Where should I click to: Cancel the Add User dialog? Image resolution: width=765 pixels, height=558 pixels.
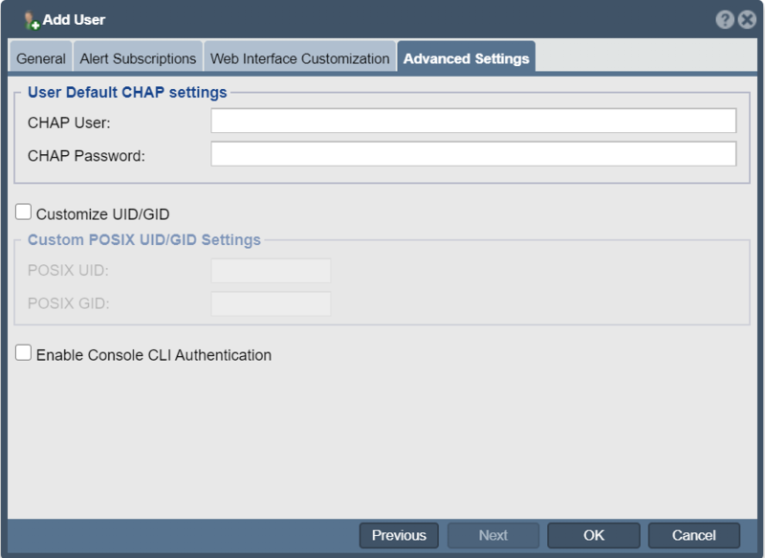(694, 536)
